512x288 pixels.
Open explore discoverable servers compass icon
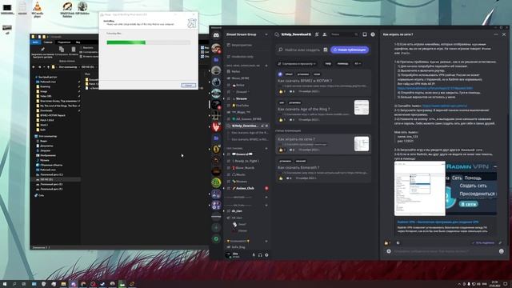pos(216,238)
